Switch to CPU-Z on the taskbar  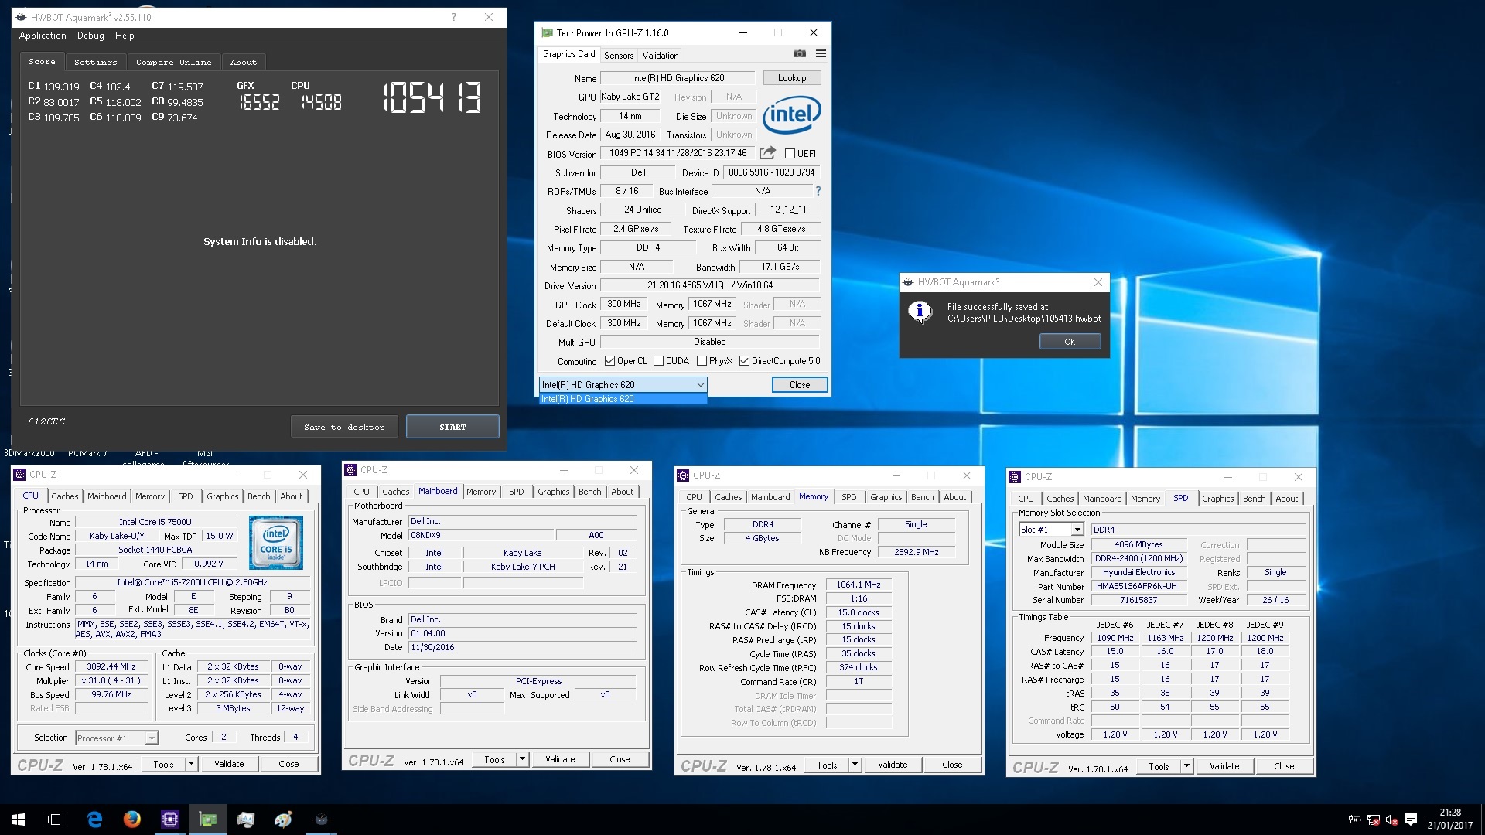[x=170, y=820]
